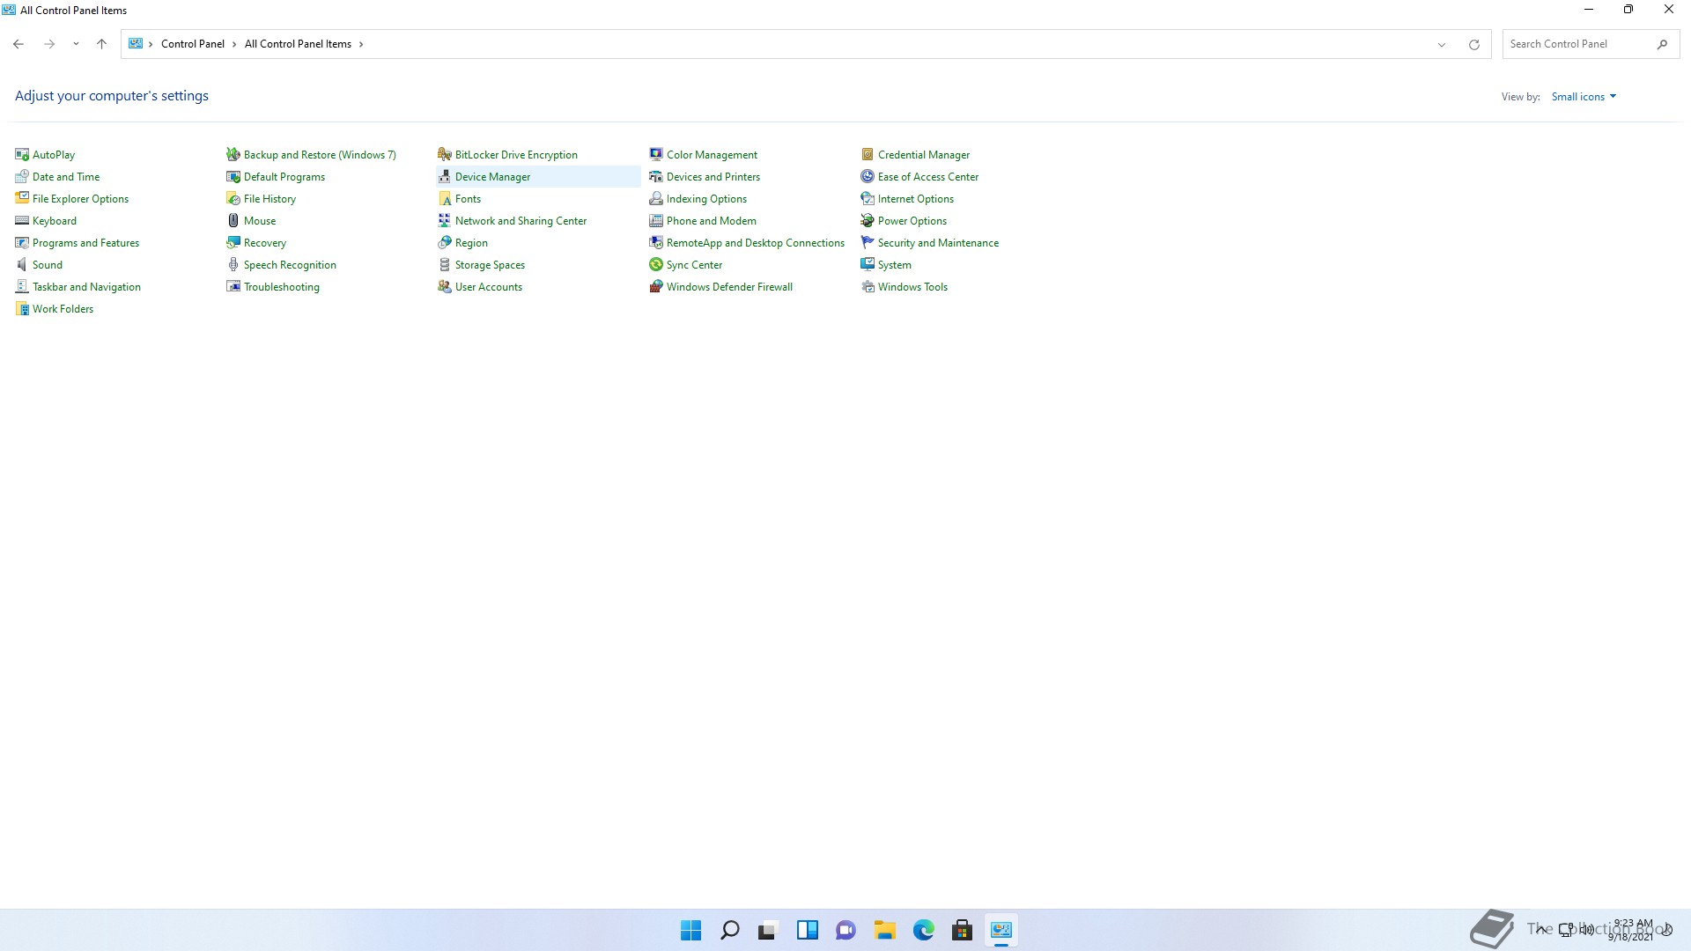The image size is (1691, 951).
Task: Click the Backup and Restore icon
Action: (233, 154)
